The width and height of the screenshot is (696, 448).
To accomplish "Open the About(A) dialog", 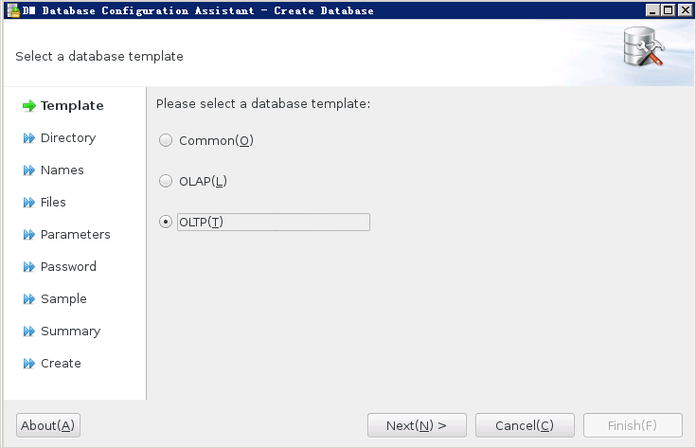I will (48, 425).
